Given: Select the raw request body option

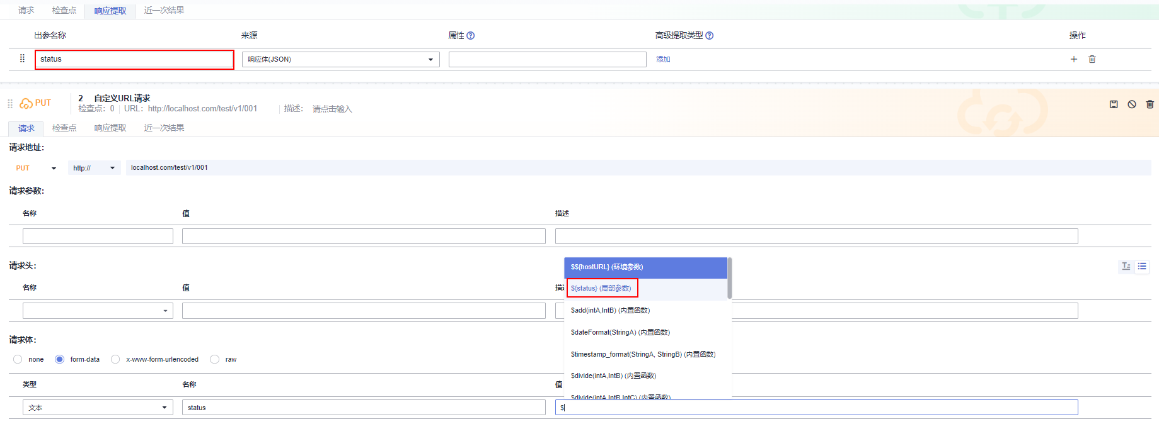Looking at the screenshot, I should (215, 359).
